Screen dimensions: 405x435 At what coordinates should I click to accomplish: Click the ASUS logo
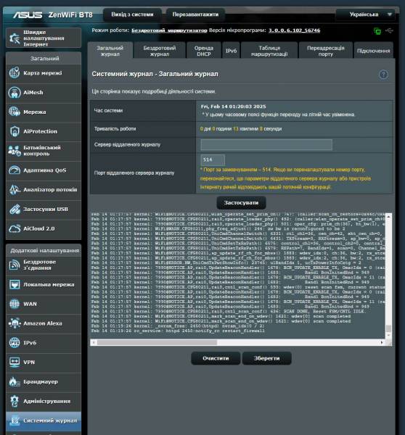click(x=28, y=14)
